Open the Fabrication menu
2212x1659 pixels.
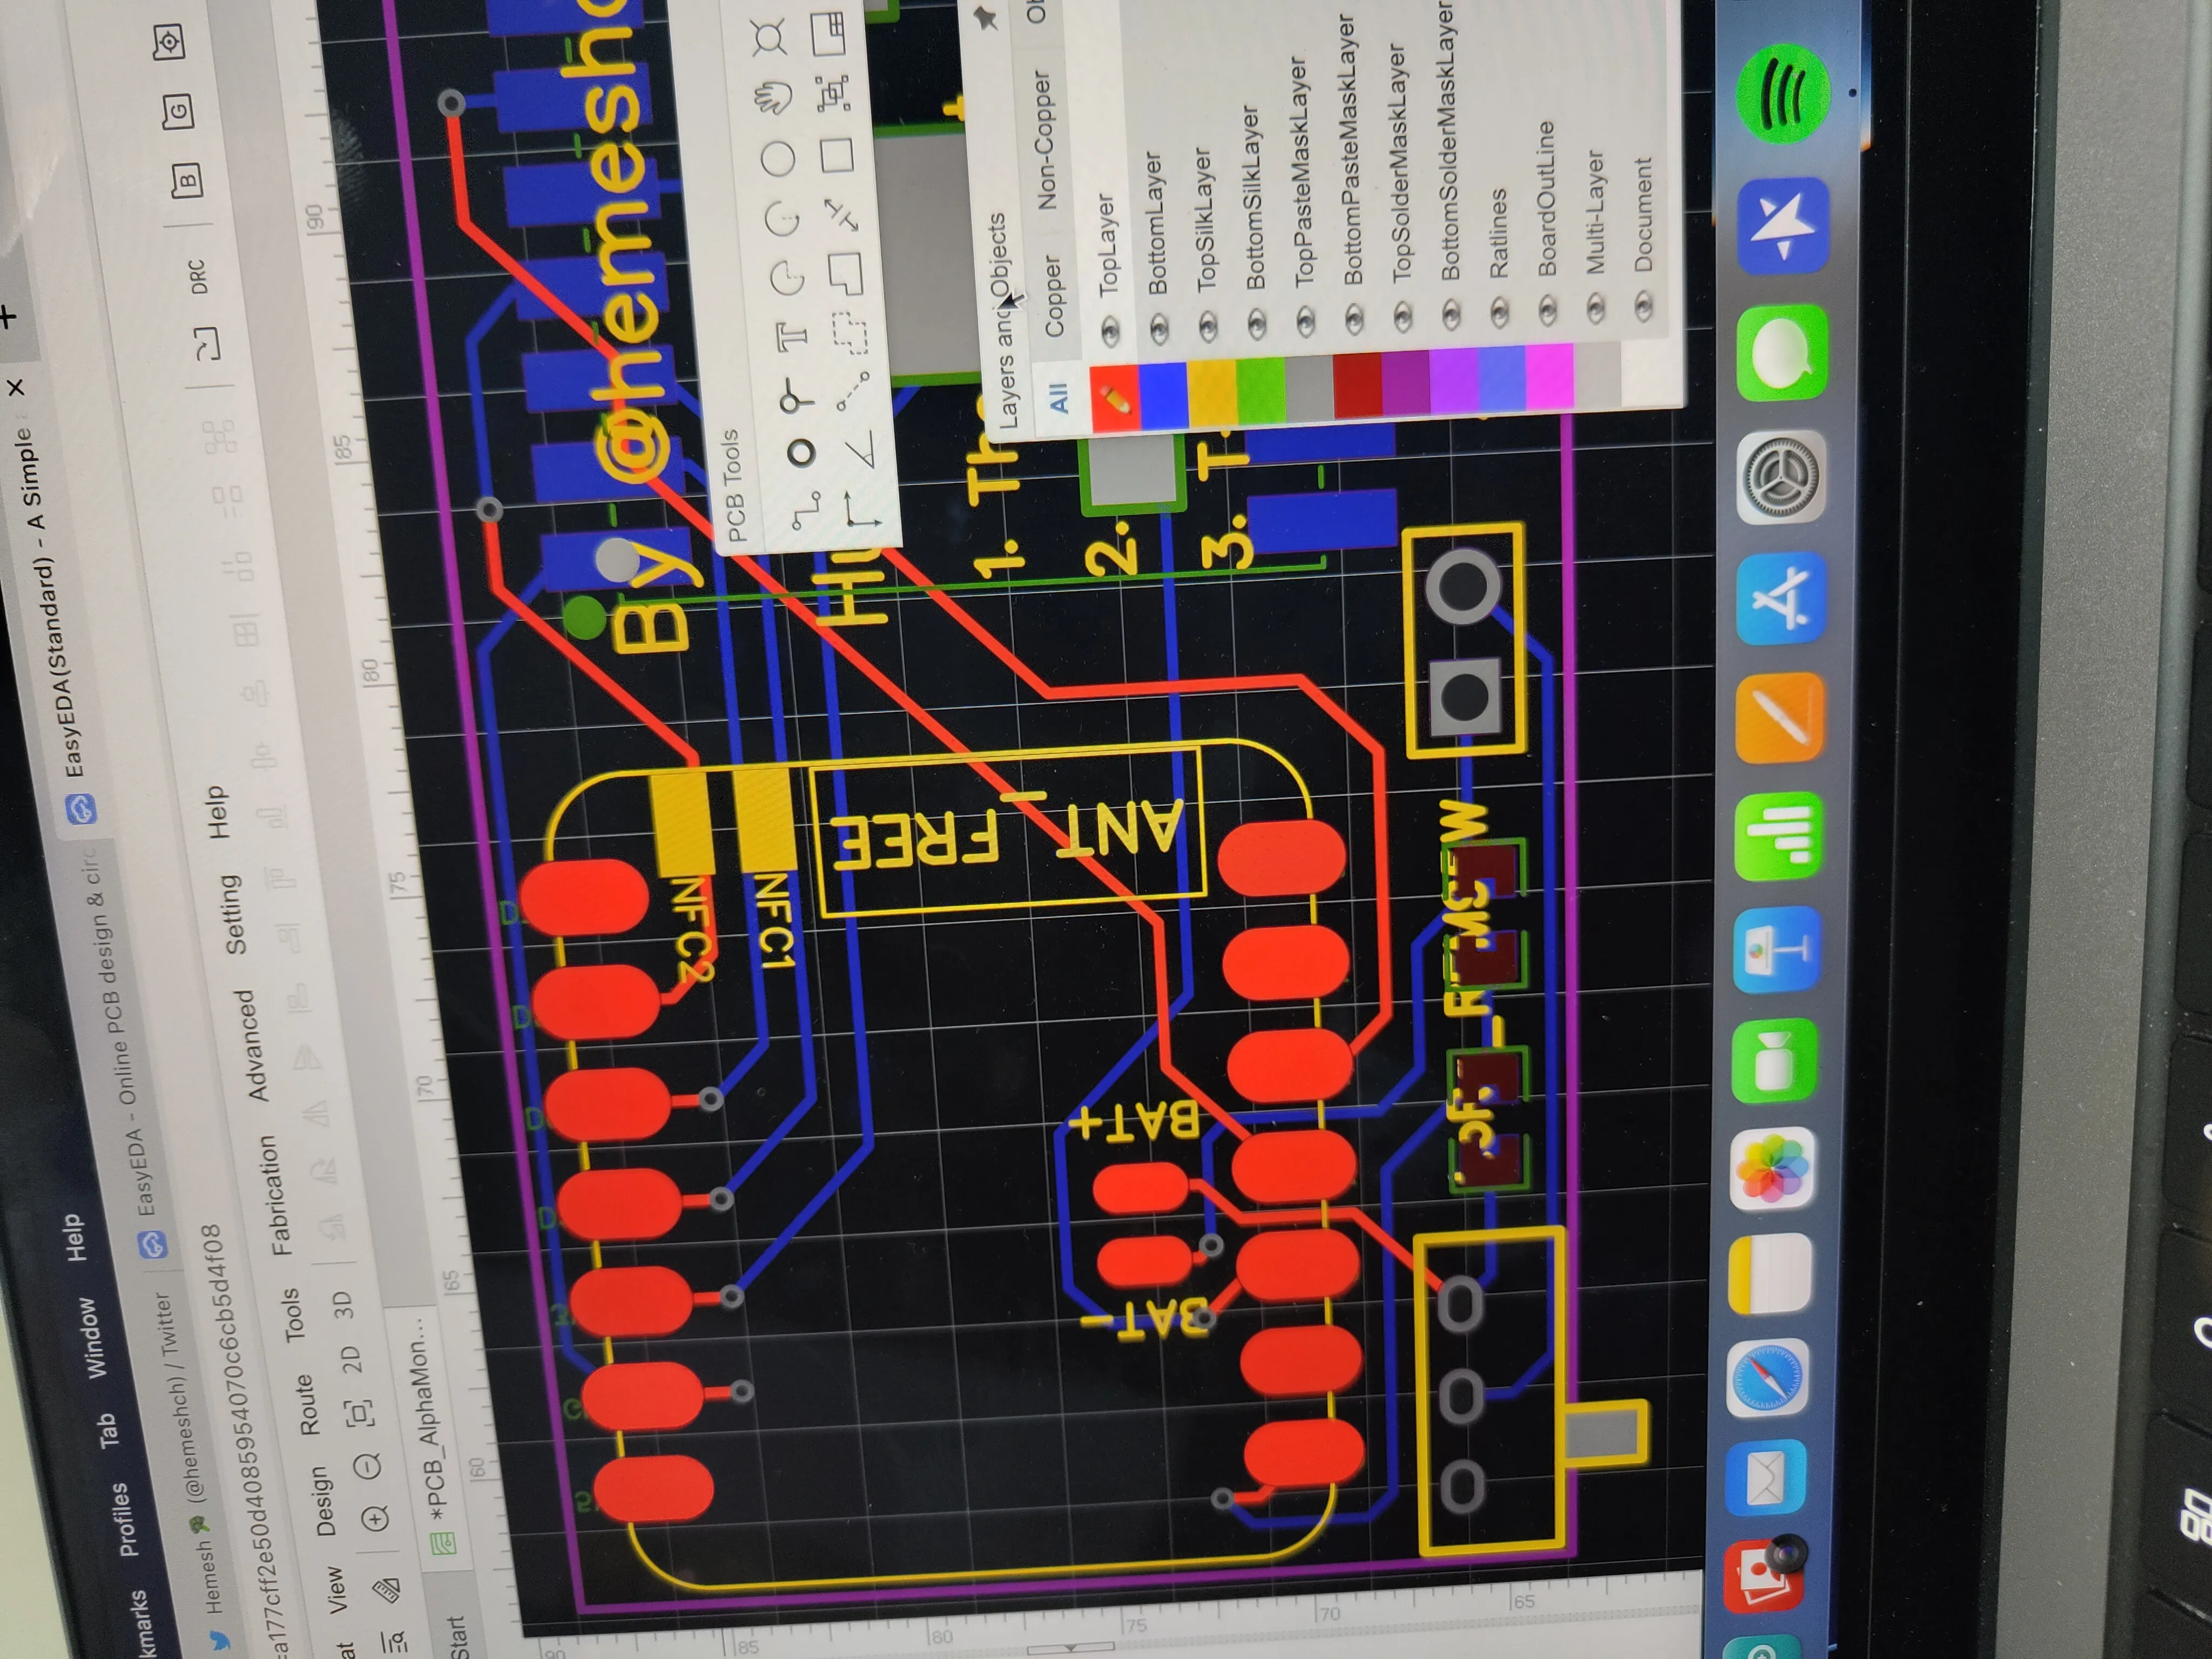click(277, 1195)
